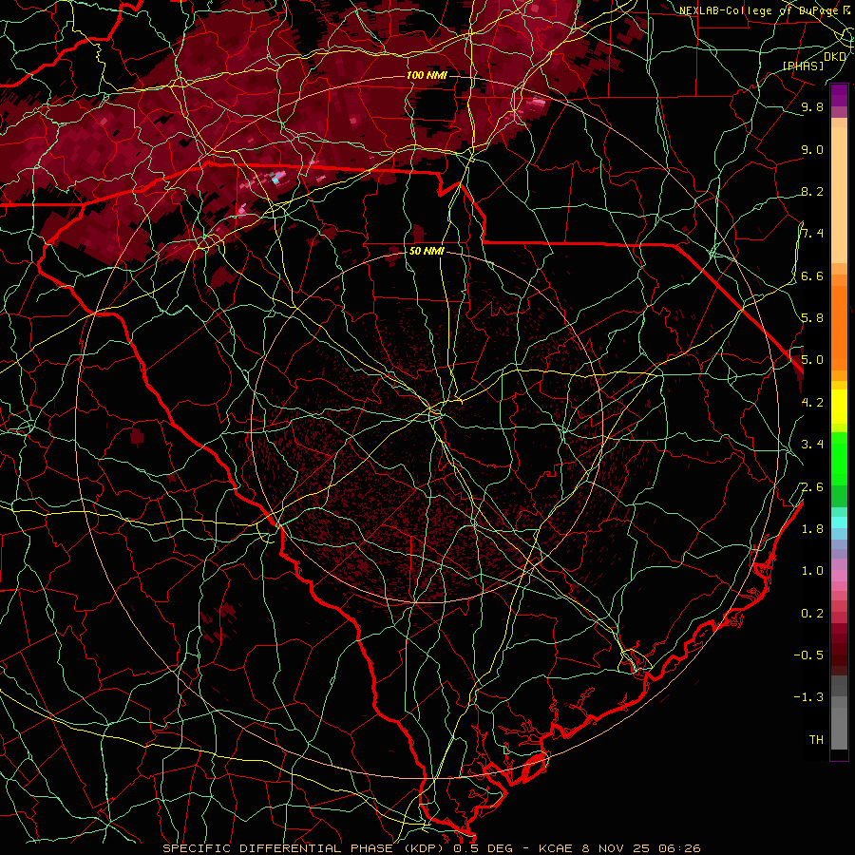Viewport: 855px width, 855px height.
Task: Click the 0.2 scale value
Action: click(812, 613)
